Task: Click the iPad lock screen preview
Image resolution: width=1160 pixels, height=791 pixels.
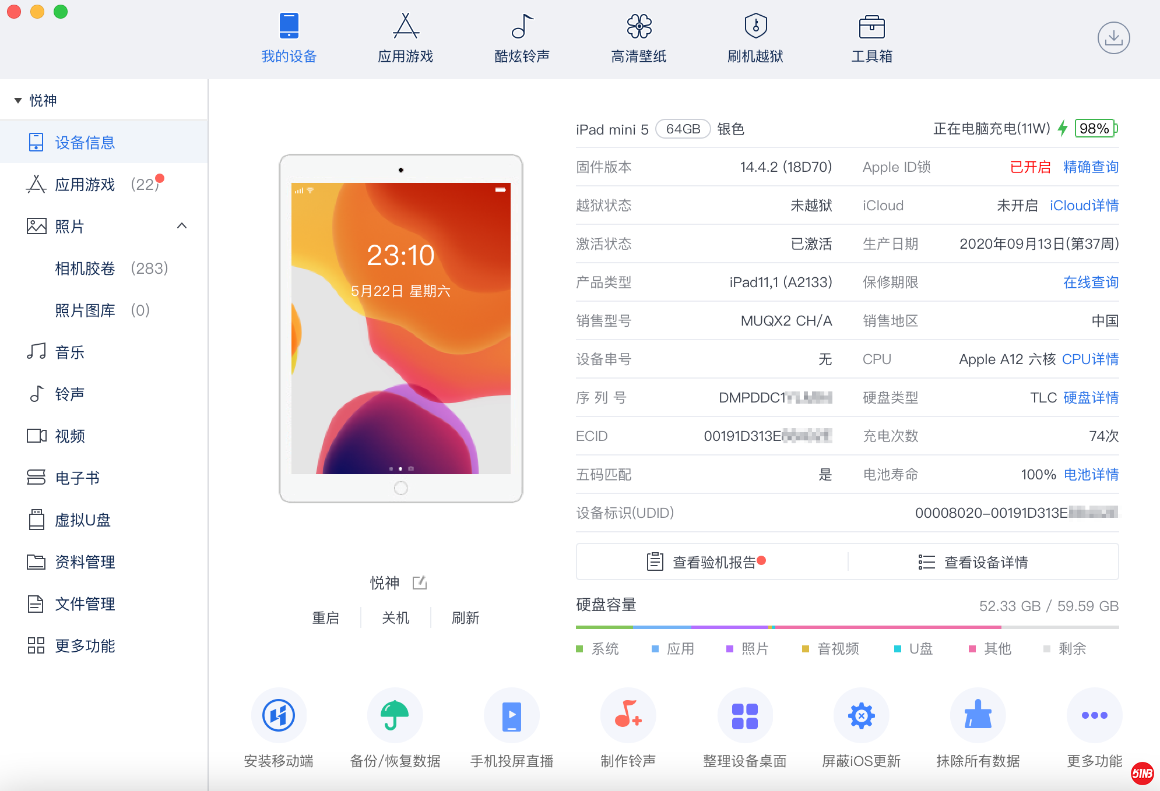Action: click(401, 328)
